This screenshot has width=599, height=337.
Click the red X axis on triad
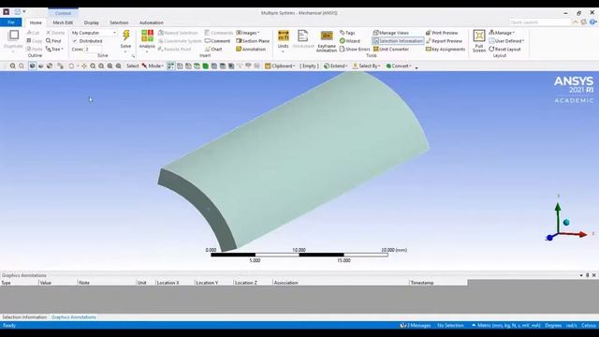point(574,234)
